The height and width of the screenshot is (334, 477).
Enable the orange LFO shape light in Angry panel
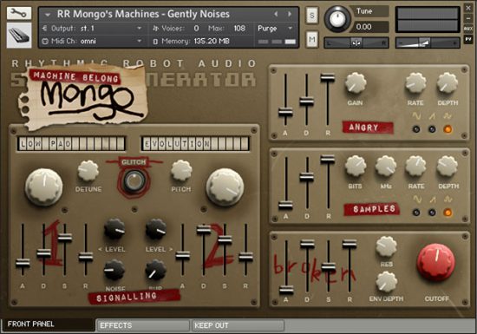click(x=448, y=129)
